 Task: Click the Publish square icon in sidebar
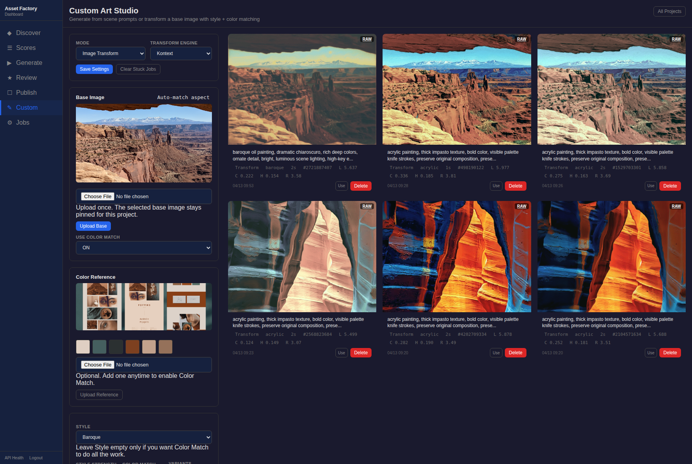click(9, 93)
